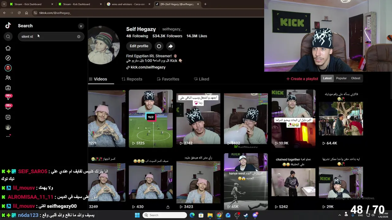Open the video with 3423 views

click(198, 182)
